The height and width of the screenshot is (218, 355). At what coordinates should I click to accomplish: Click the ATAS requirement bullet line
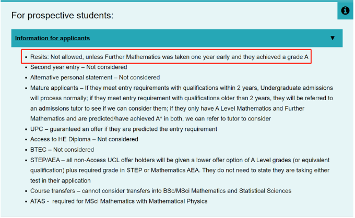pyautogui.click(x=119, y=201)
